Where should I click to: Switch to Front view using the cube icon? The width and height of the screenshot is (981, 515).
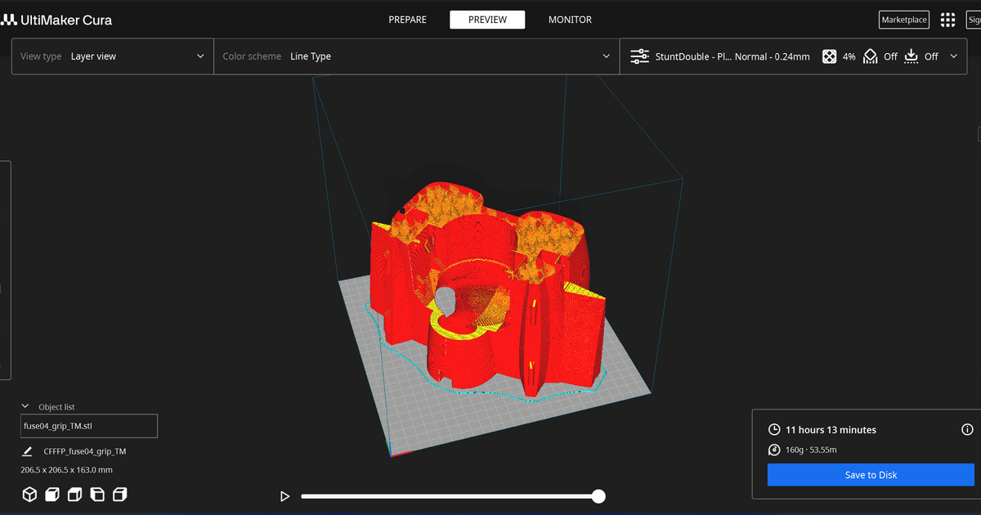click(x=52, y=495)
